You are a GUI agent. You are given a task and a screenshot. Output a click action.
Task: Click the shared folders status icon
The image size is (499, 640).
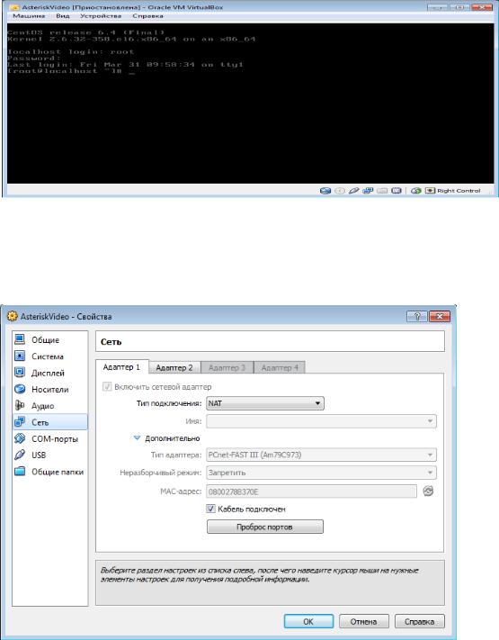click(x=382, y=191)
